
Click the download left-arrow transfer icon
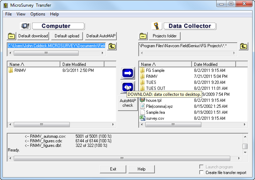pyautogui.click(x=128, y=87)
